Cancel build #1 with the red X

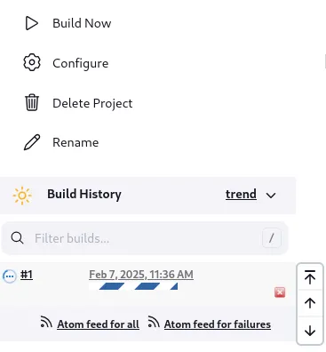[280, 292]
